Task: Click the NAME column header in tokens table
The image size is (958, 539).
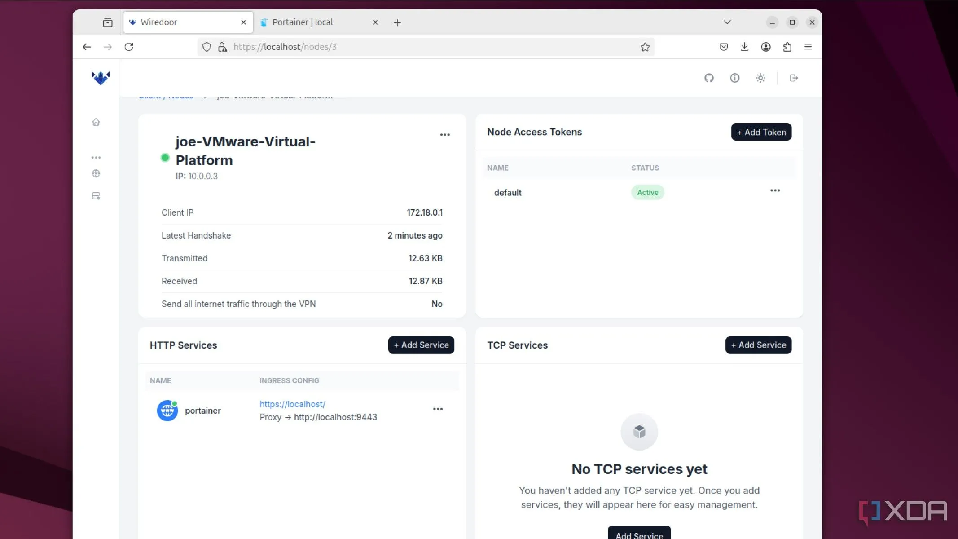Action: click(x=498, y=168)
